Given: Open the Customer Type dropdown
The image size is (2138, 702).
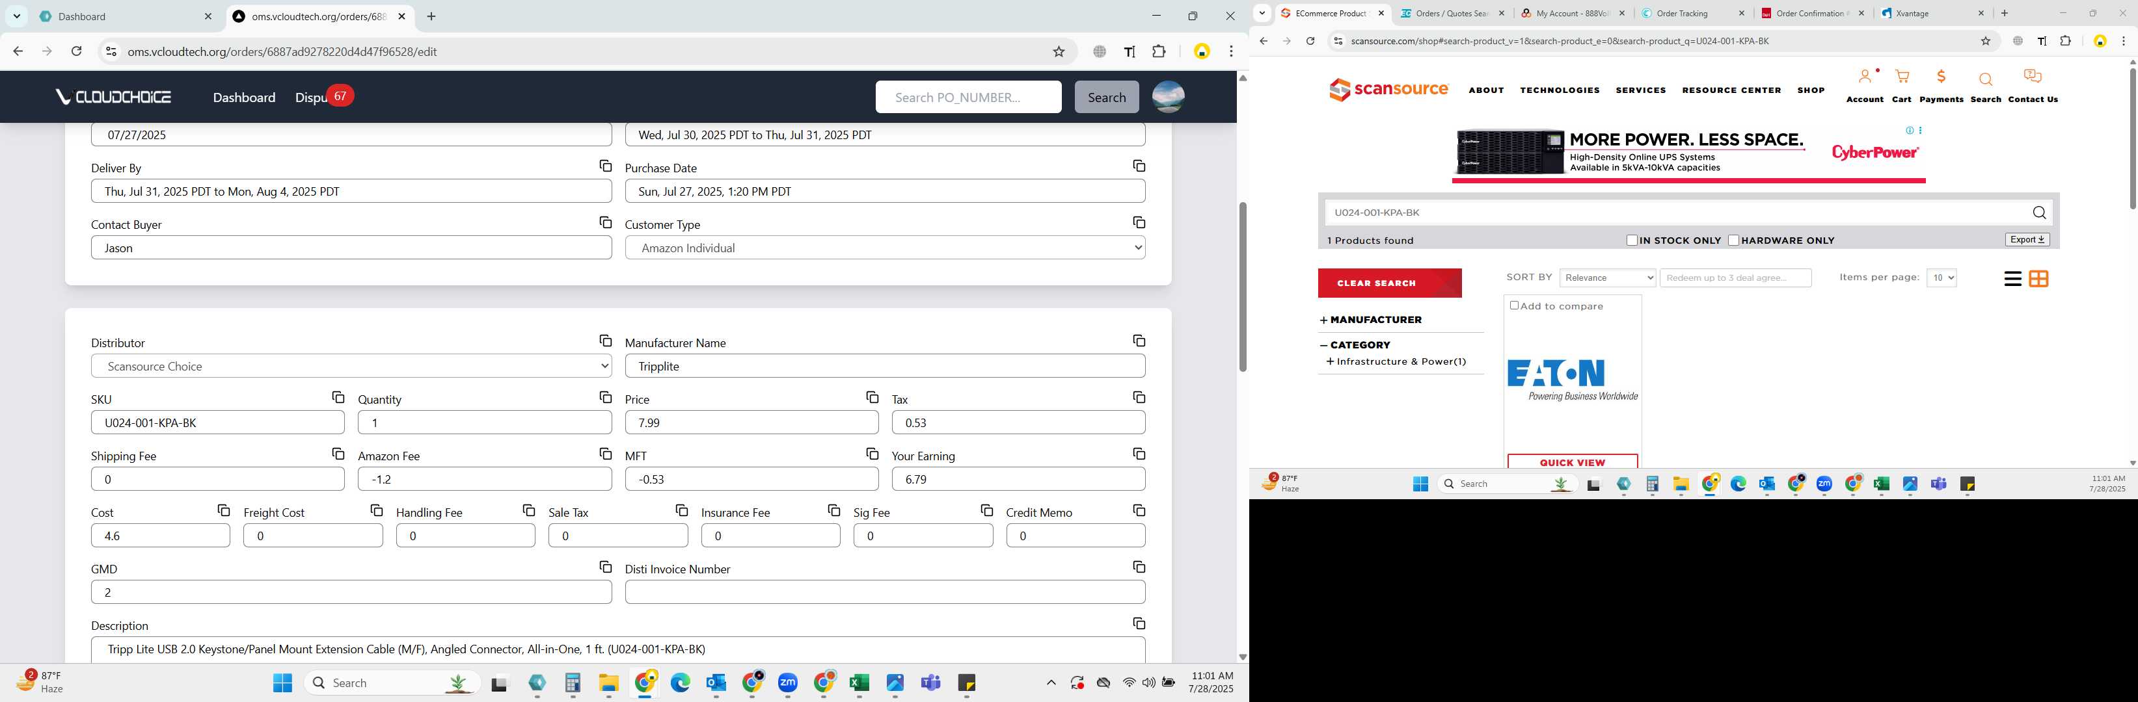Looking at the screenshot, I should point(885,248).
